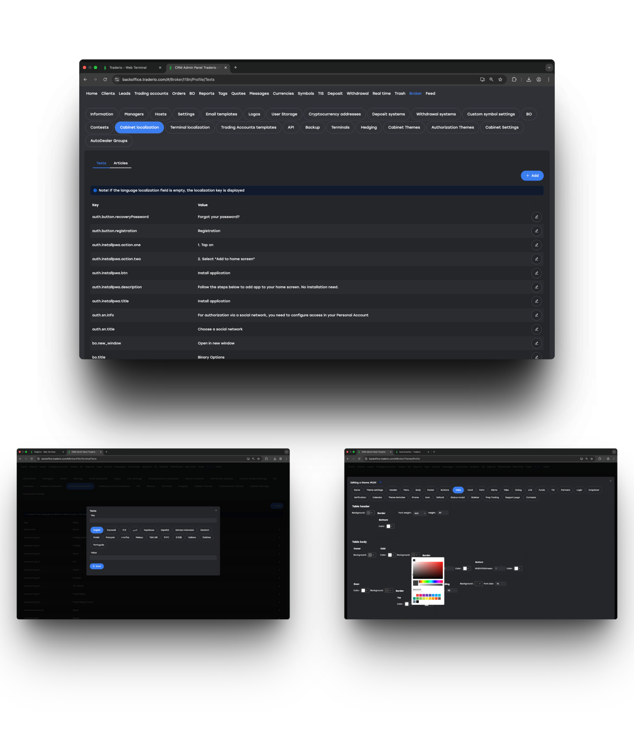Focus the Key input field in Texts dialog

pos(153,520)
